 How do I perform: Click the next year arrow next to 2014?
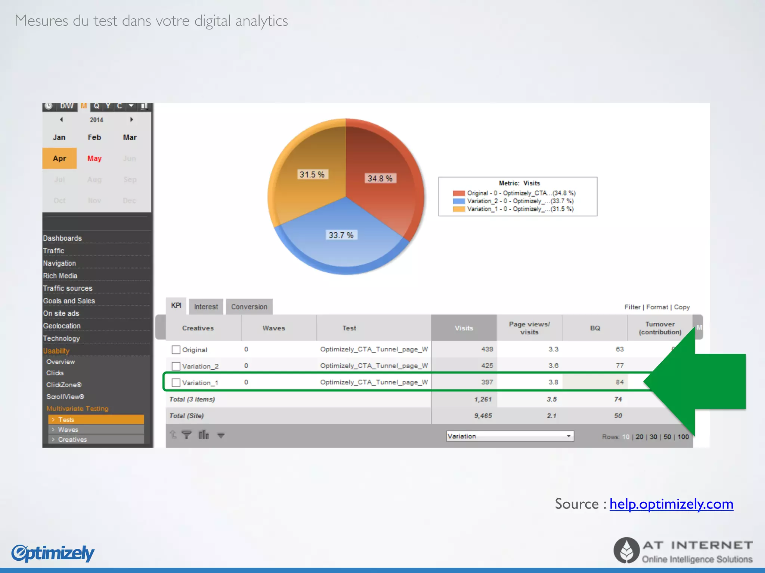[131, 120]
